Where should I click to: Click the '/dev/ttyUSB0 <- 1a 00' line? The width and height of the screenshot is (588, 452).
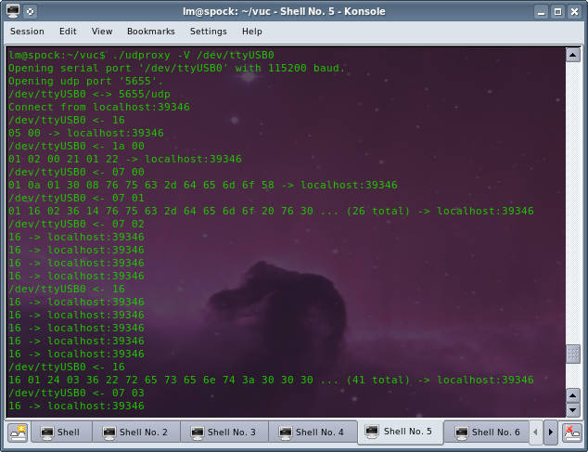coord(76,146)
